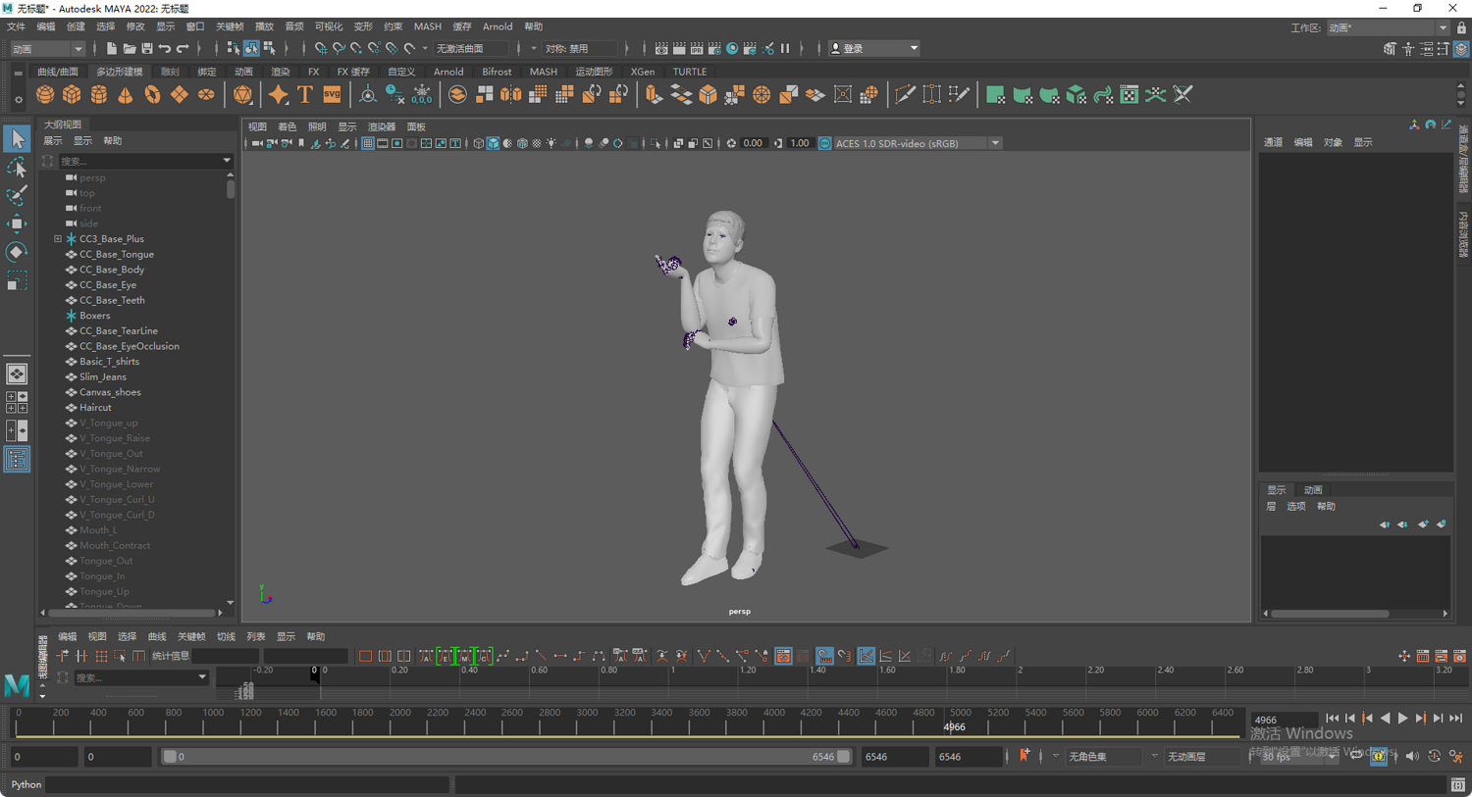The width and height of the screenshot is (1472, 797).
Task: Create a polygon sphere from the shelf
Action: tap(45, 95)
